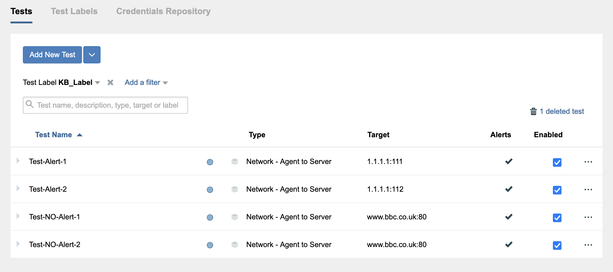Sort by the Test Name column header
The width and height of the screenshot is (613, 272).
(x=53, y=135)
